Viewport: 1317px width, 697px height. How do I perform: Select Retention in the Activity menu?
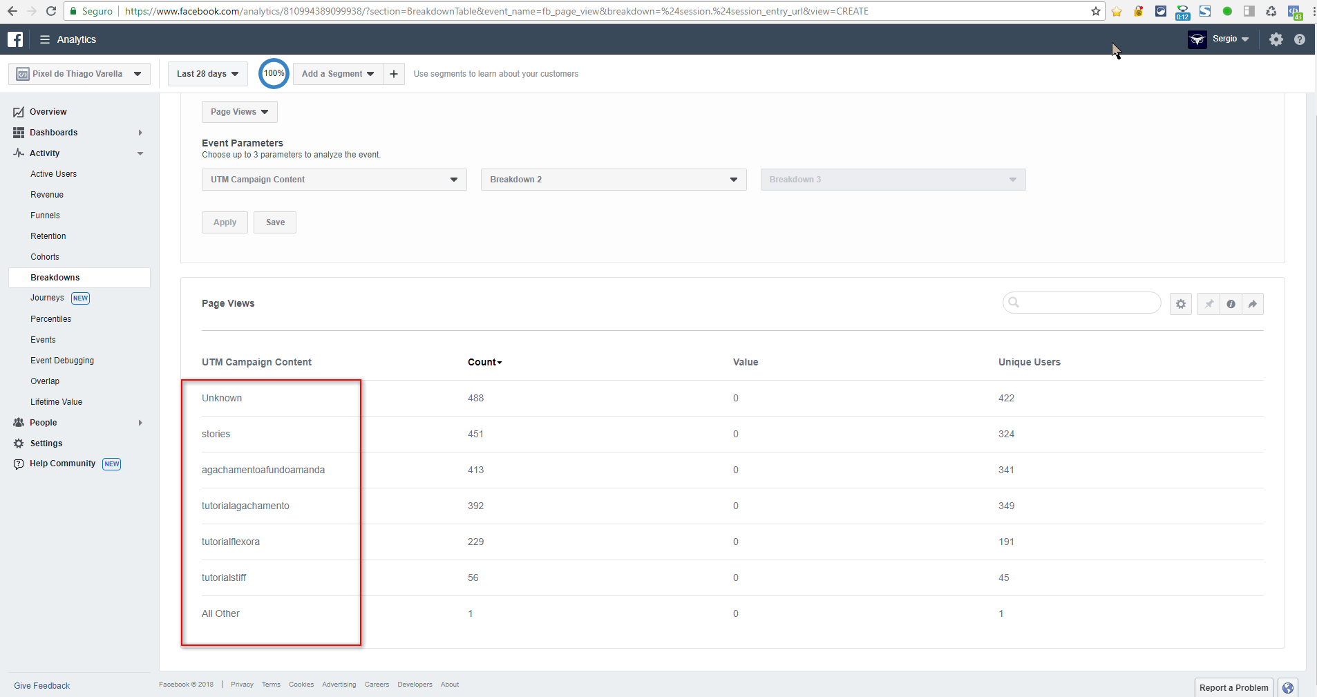tap(48, 236)
